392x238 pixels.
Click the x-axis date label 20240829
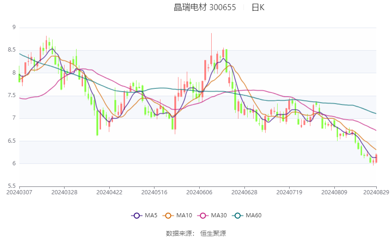(376, 192)
